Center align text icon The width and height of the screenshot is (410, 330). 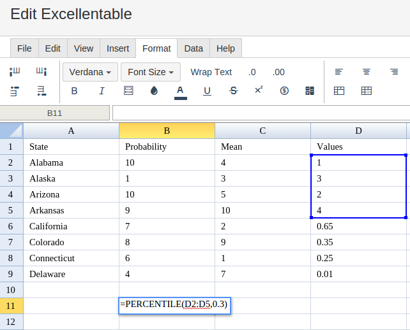click(x=367, y=71)
